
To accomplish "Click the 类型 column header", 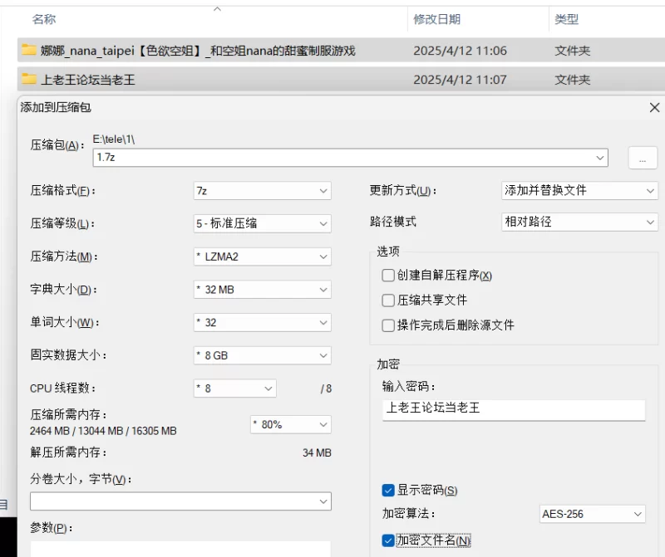I will [567, 19].
